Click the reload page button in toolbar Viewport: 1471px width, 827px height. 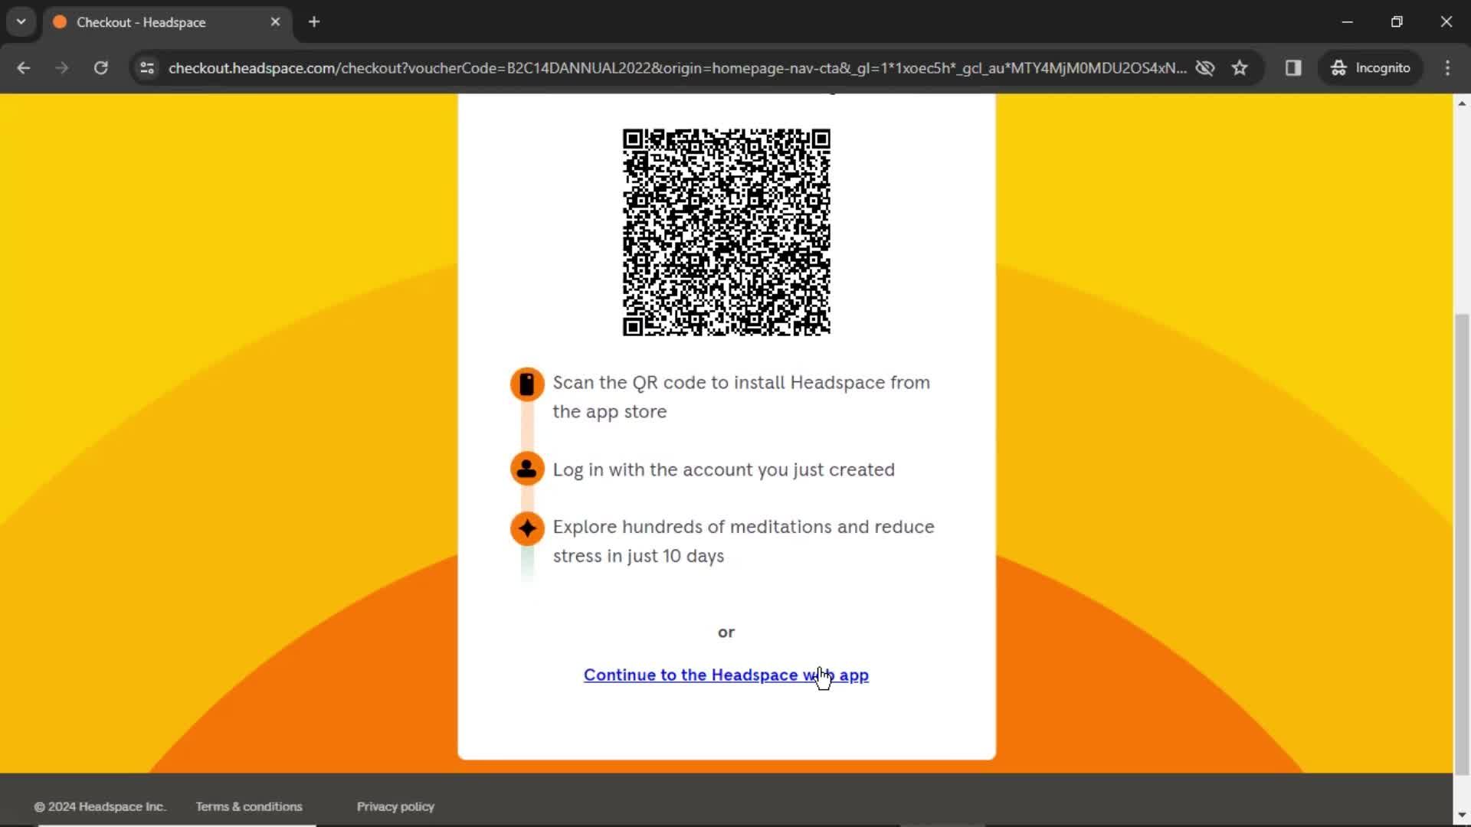pos(100,67)
